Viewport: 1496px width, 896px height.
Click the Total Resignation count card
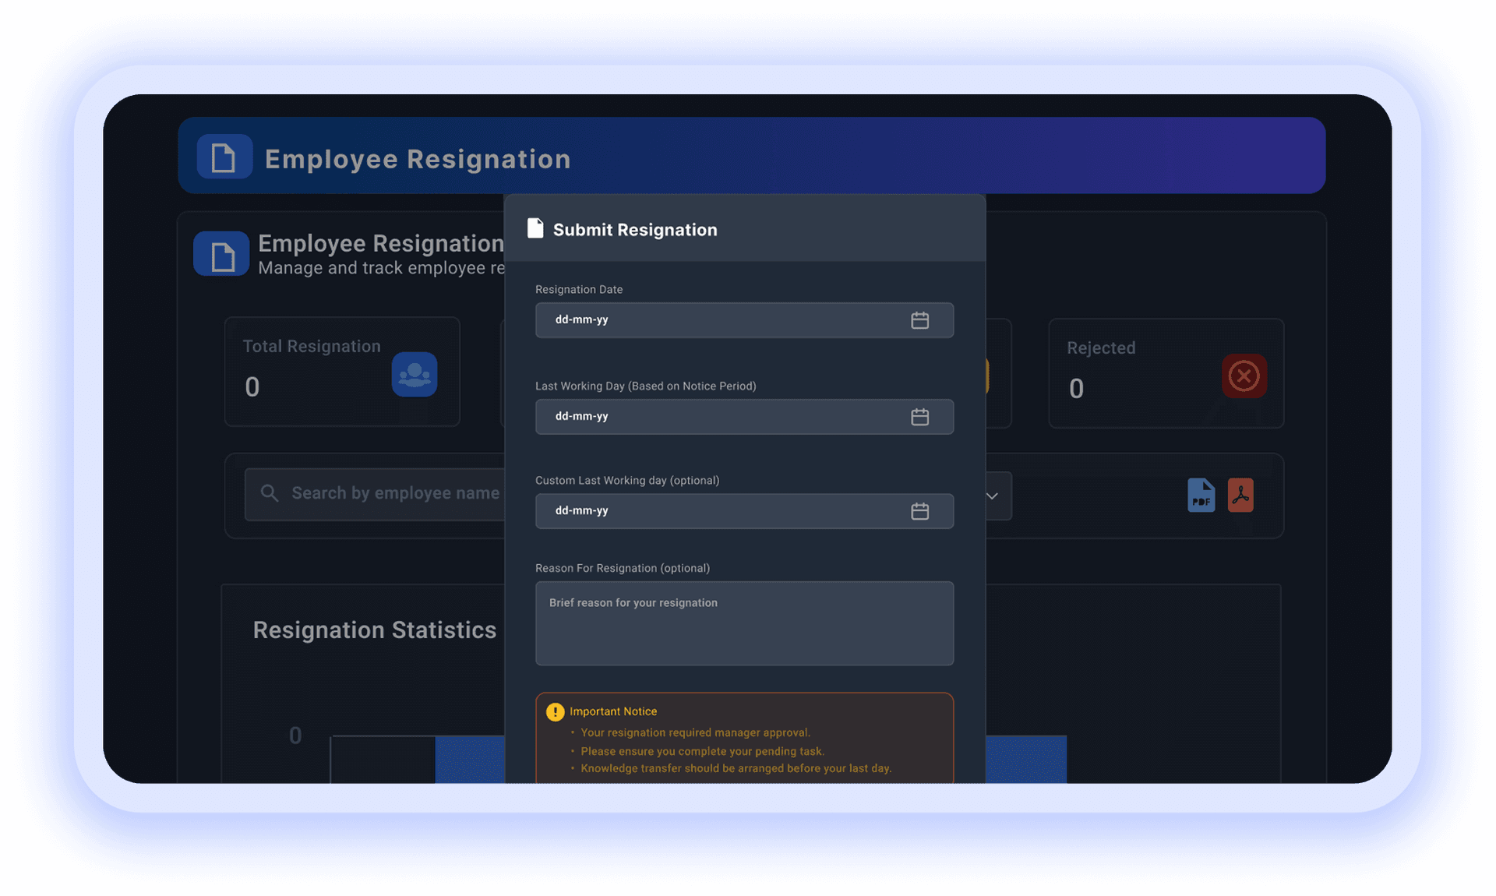[341, 372]
